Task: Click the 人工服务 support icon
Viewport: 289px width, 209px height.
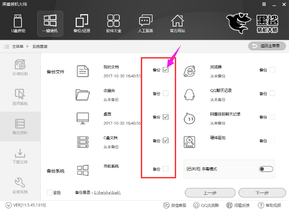Action: [x=145, y=24]
